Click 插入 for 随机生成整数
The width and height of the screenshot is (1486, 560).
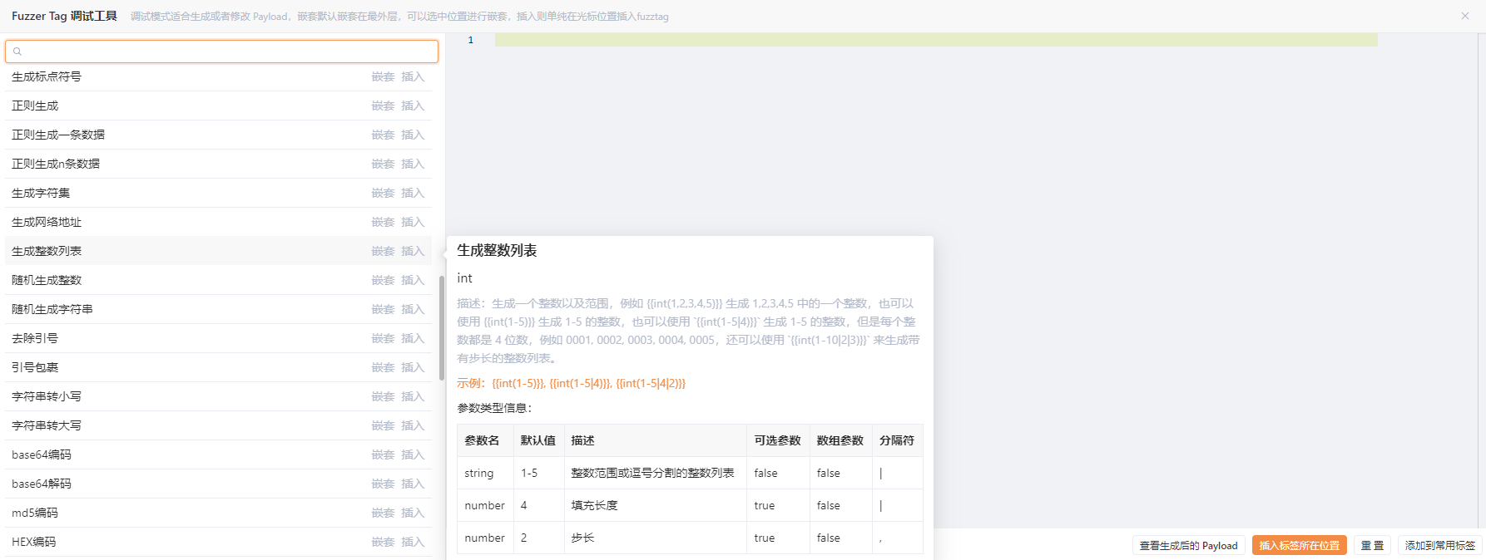click(413, 280)
